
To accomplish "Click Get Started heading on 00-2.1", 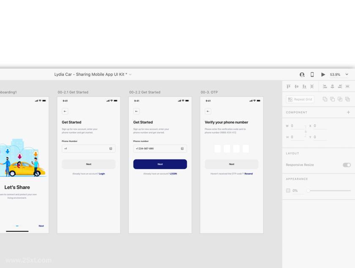I will pyautogui.click(x=71, y=122).
